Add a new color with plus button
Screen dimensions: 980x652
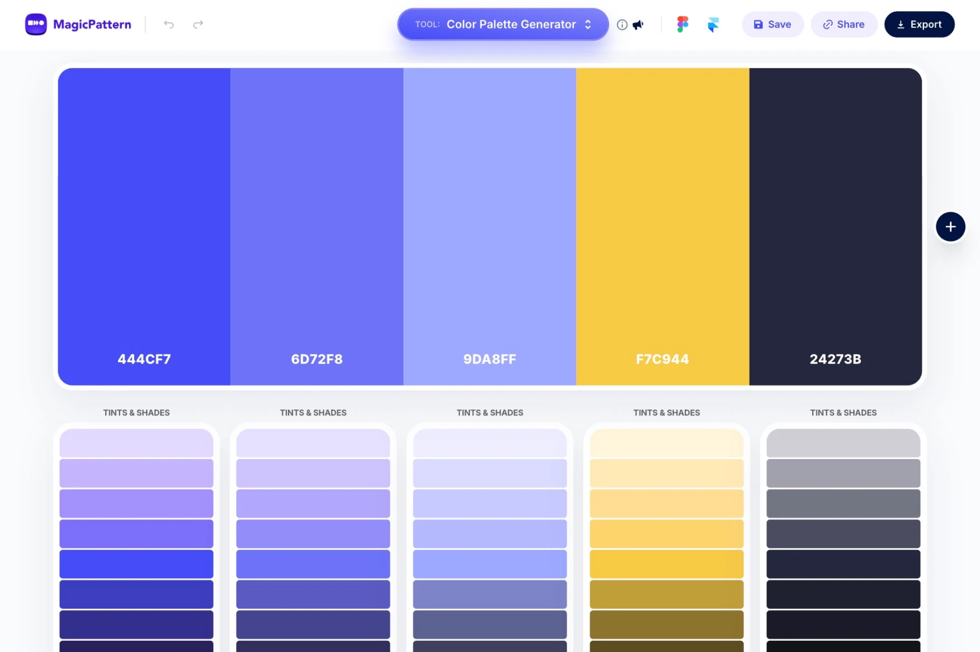pos(950,226)
